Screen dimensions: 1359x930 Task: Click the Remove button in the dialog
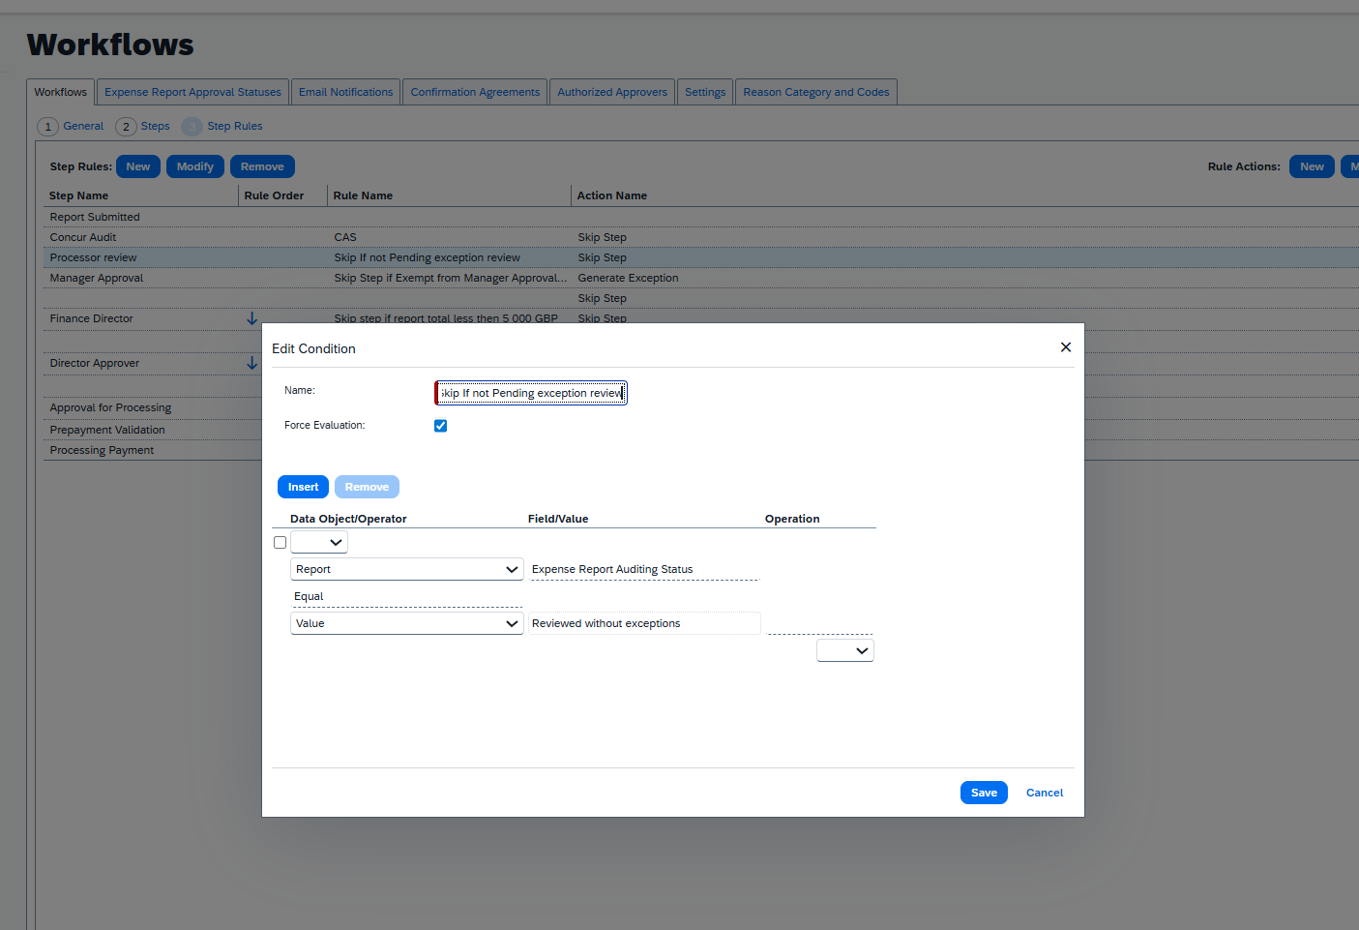(367, 487)
